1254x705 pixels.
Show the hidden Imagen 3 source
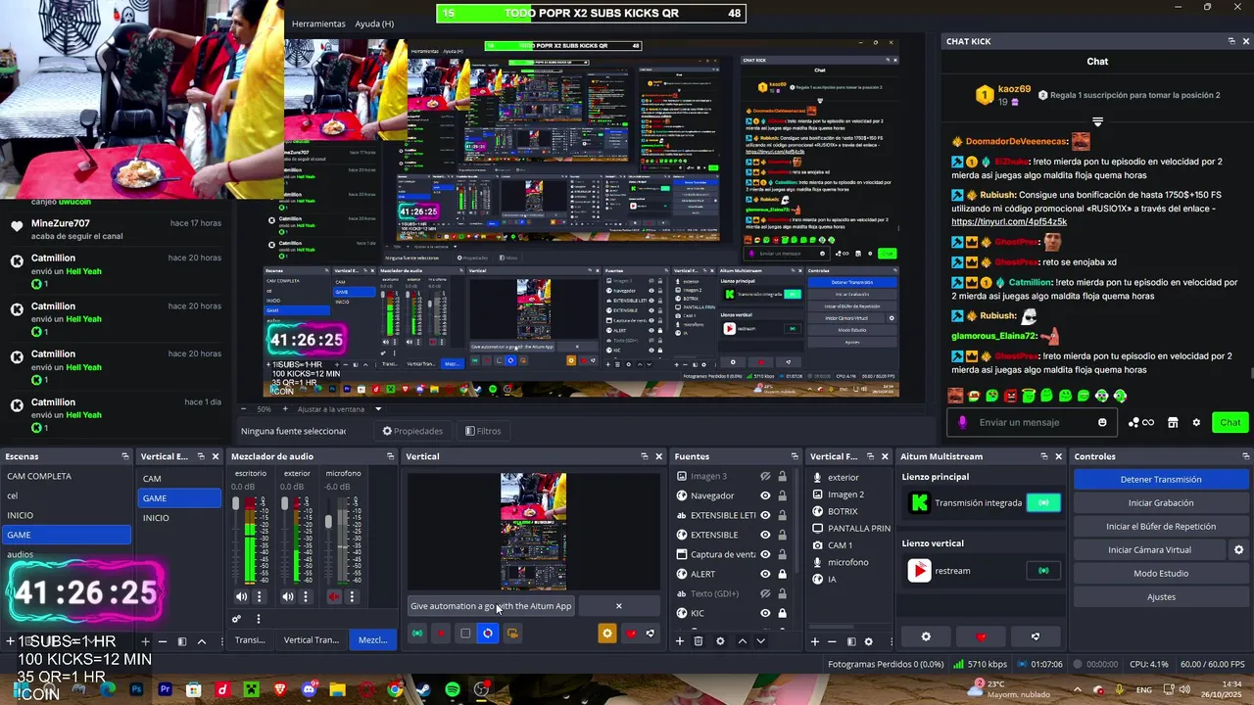pyautogui.click(x=765, y=476)
